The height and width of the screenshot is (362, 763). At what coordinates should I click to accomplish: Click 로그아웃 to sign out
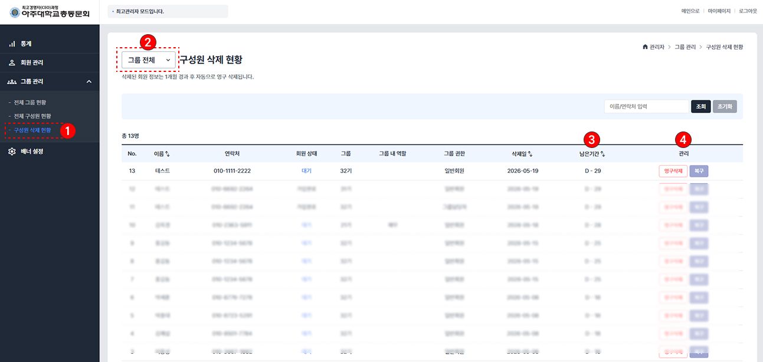[748, 11]
